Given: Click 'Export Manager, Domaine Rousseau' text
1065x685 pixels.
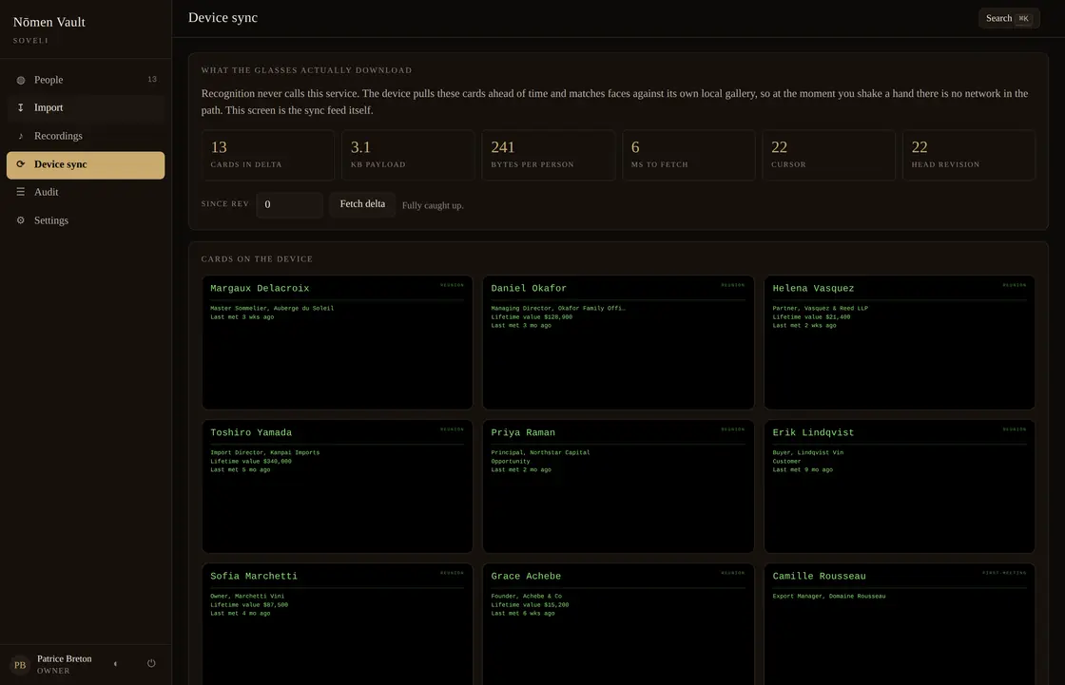Looking at the screenshot, I should click(x=828, y=596).
